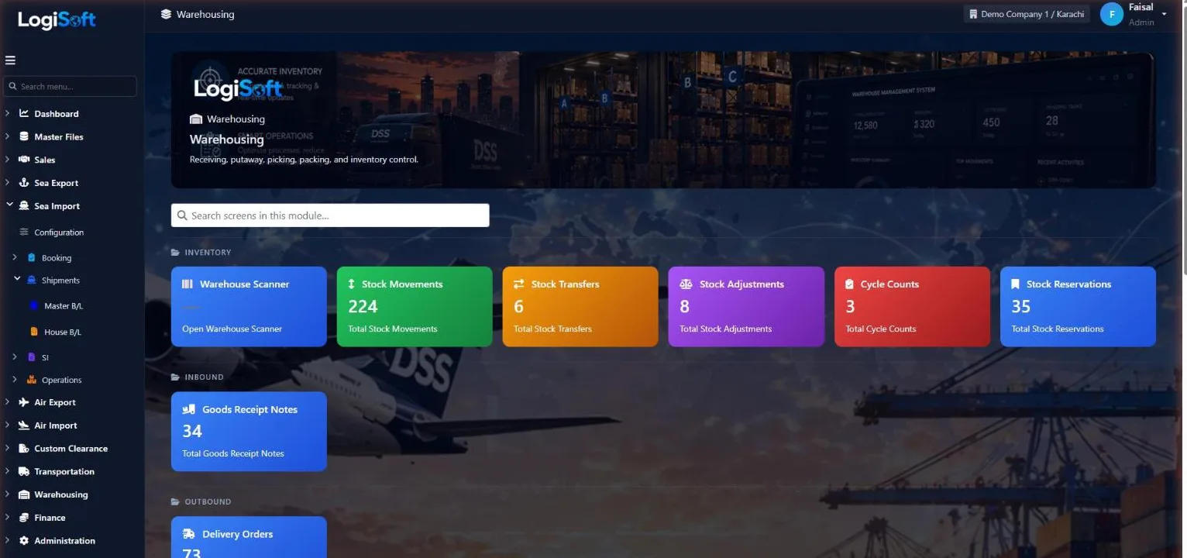Click the Goods Receipt Notes icon
The image size is (1187, 558).
pyautogui.click(x=188, y=409)
